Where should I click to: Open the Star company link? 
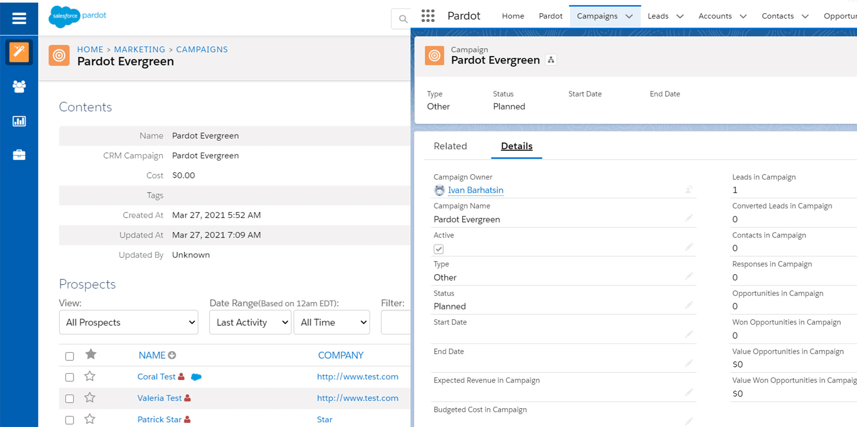(x=324, y=419)
